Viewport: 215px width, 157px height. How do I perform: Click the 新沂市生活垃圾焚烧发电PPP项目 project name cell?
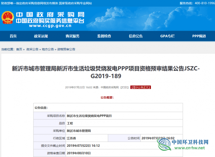(124, 116)
